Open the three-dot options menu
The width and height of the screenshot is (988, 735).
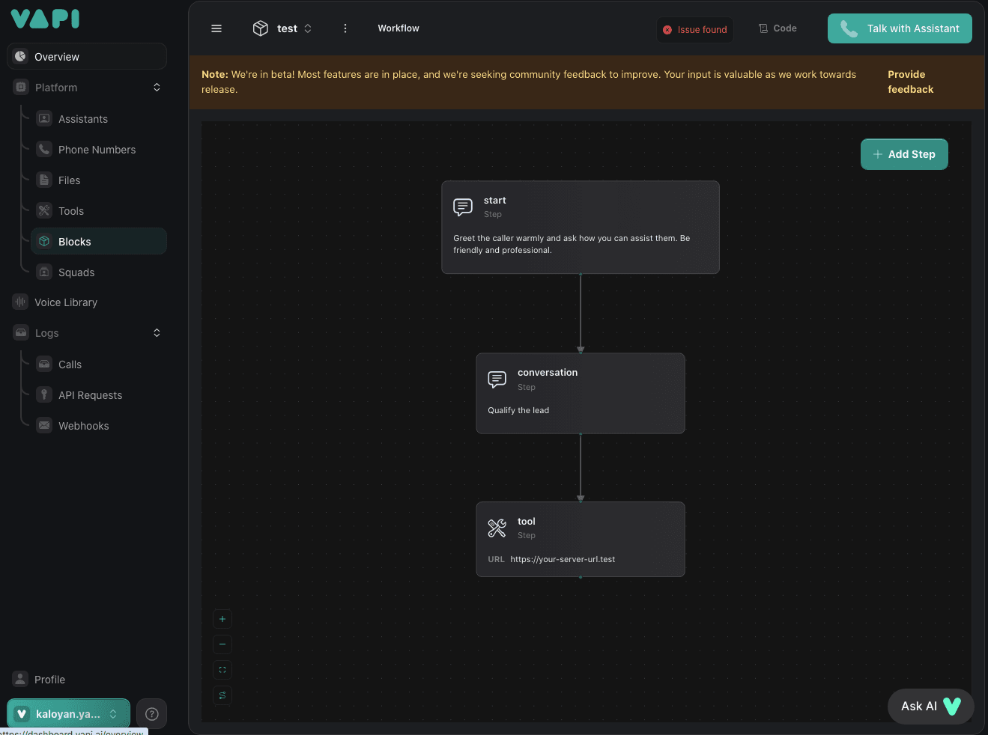345,28
